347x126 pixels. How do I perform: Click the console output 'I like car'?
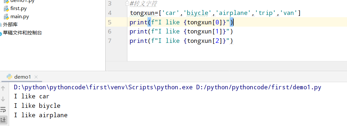coord(32,96)
